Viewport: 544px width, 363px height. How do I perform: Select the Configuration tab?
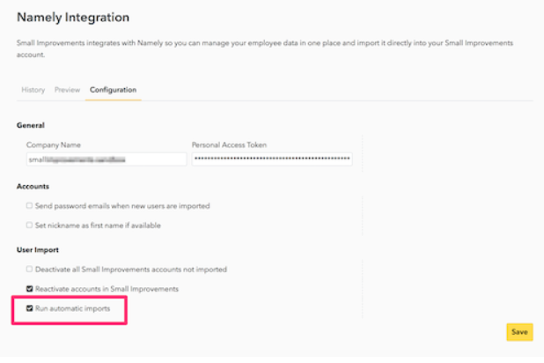pyautogui.click(x=113, y=90)
